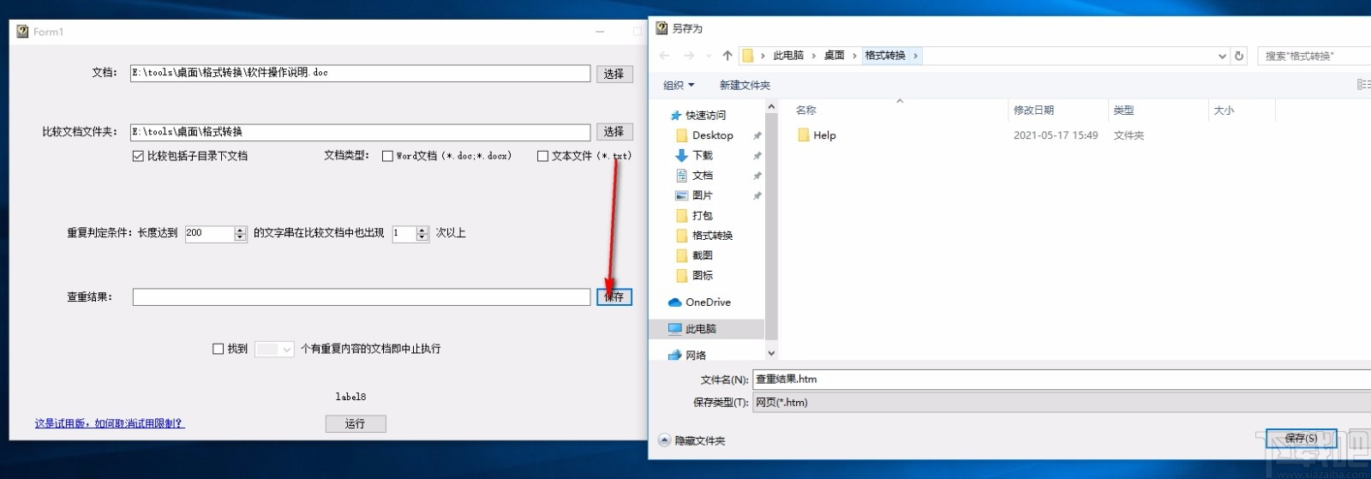Click 选择 button for 文档 field

pos(614,74)
